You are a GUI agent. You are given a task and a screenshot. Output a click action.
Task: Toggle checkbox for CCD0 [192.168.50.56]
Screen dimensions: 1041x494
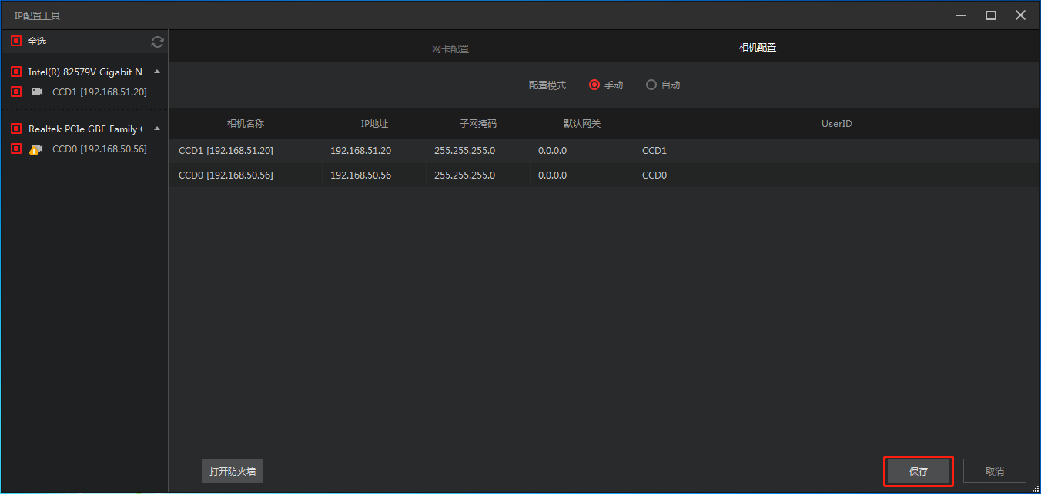[x=16, y=149]
